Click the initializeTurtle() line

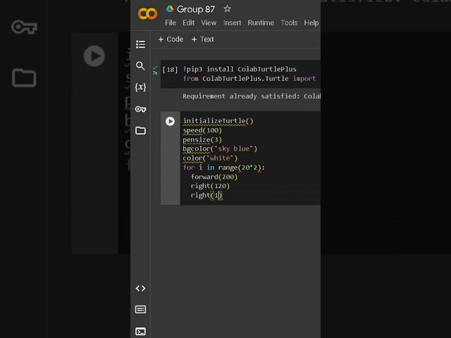[x=218, y=121]
